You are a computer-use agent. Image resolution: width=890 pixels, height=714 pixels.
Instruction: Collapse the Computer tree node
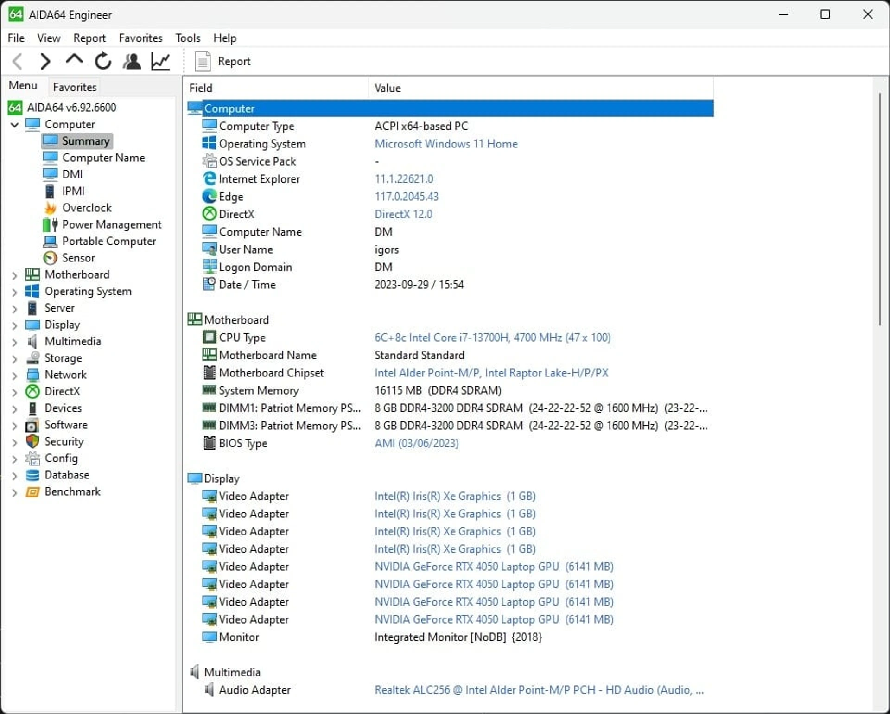tap(14, 124)
